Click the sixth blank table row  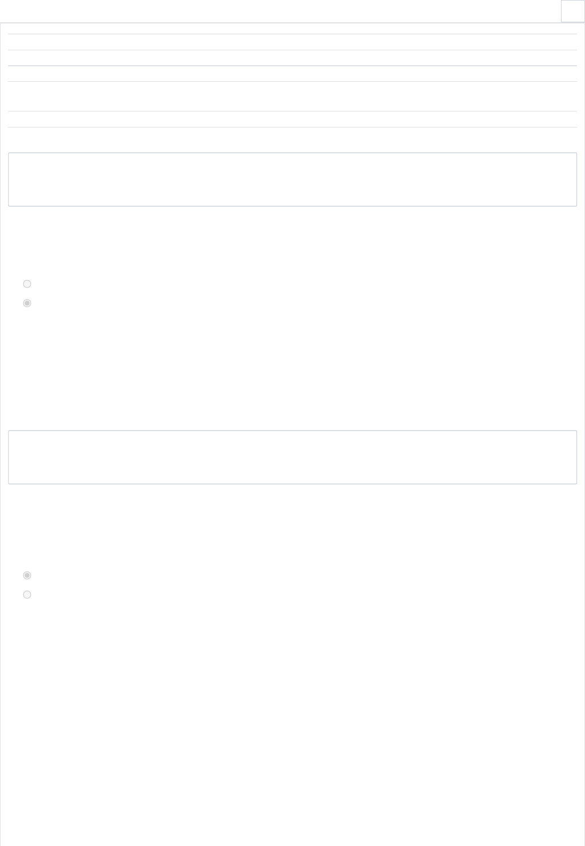coord(292,119)
